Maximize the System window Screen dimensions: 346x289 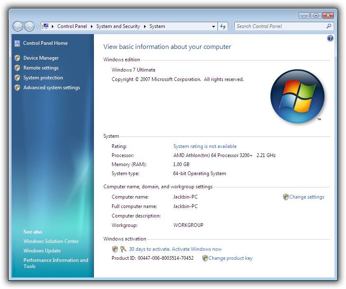pos(316,16)
